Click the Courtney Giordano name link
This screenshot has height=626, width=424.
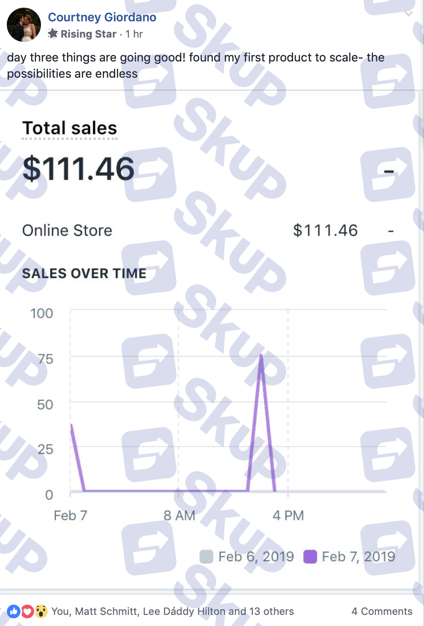coord(102,17)
